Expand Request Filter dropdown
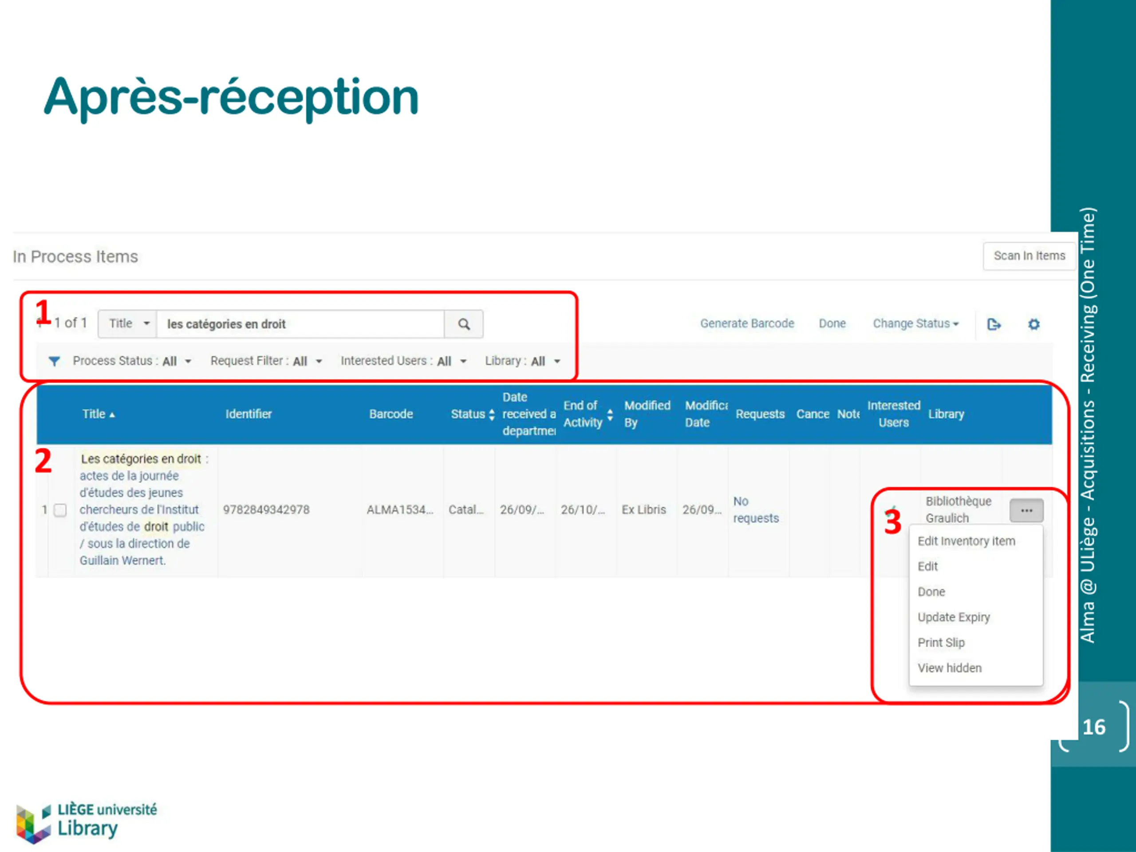 [x=266, y=361]
